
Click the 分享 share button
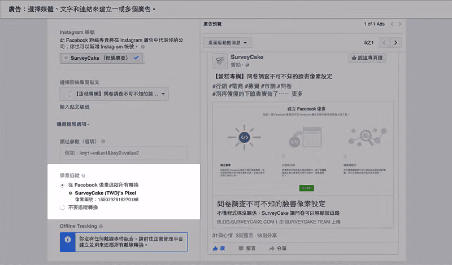278,248
